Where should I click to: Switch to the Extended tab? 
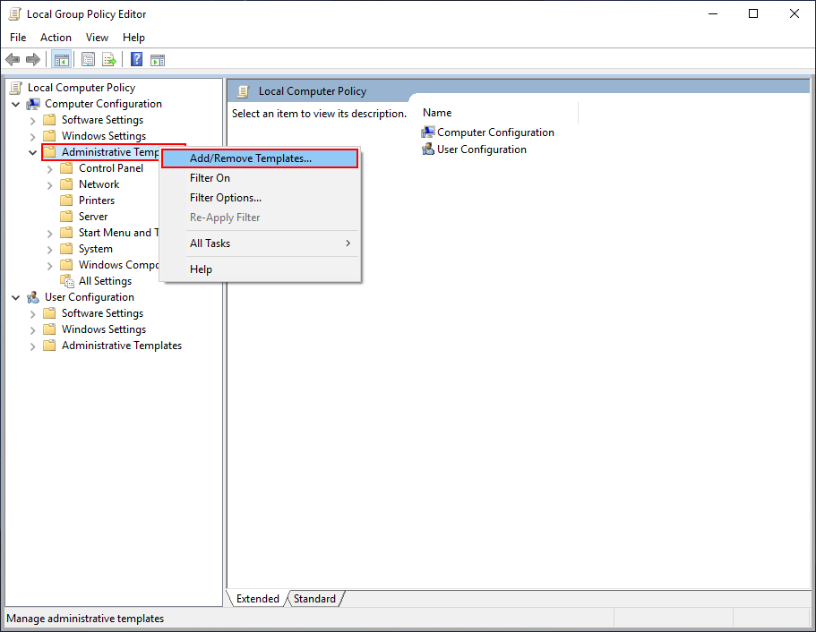pos(258,599)
